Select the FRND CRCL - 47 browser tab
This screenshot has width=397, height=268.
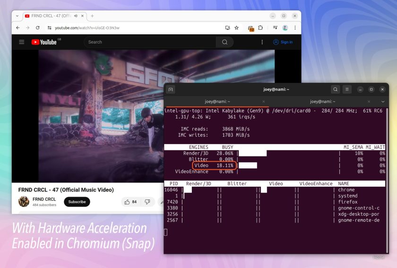54,16
